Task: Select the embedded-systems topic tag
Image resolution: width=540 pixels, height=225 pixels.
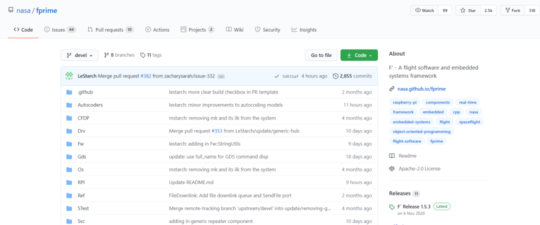Action: [411, 122]
